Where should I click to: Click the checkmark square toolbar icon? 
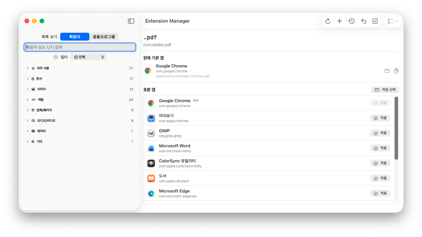pos(375,21)
